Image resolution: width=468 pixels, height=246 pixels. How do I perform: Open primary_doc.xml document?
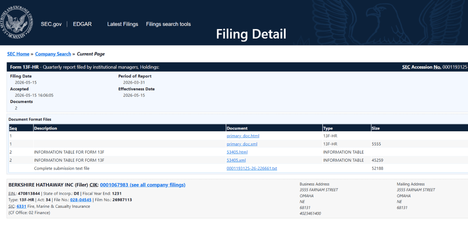tap(242, 144)
